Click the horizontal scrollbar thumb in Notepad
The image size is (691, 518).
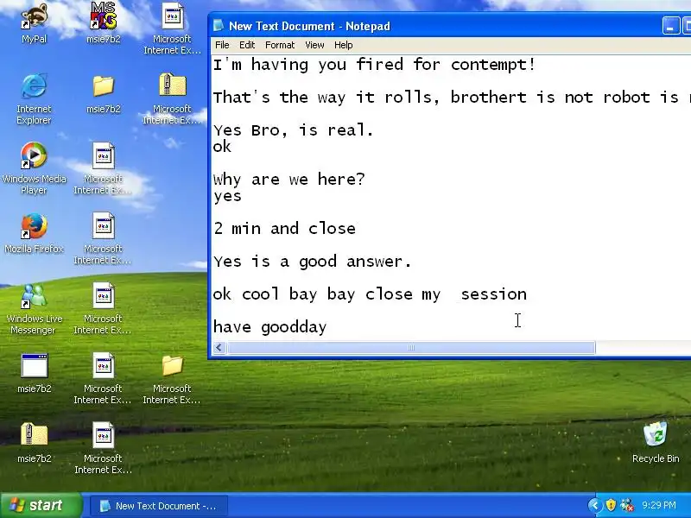411,348
